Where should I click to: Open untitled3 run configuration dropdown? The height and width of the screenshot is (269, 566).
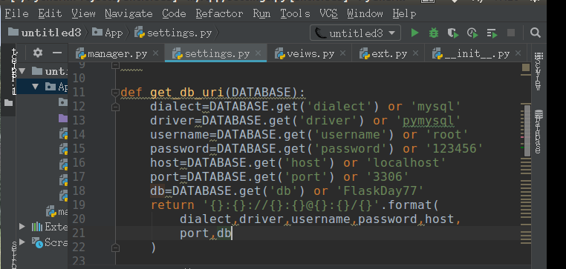355,33
